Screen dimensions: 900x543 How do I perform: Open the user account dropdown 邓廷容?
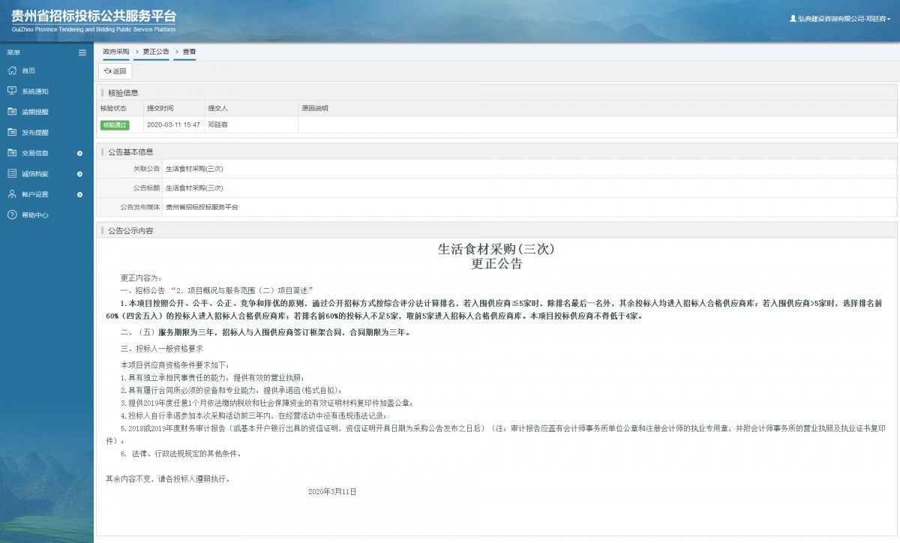click(840, 19)
